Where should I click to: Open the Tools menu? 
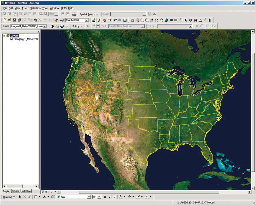tap(45, 8)
